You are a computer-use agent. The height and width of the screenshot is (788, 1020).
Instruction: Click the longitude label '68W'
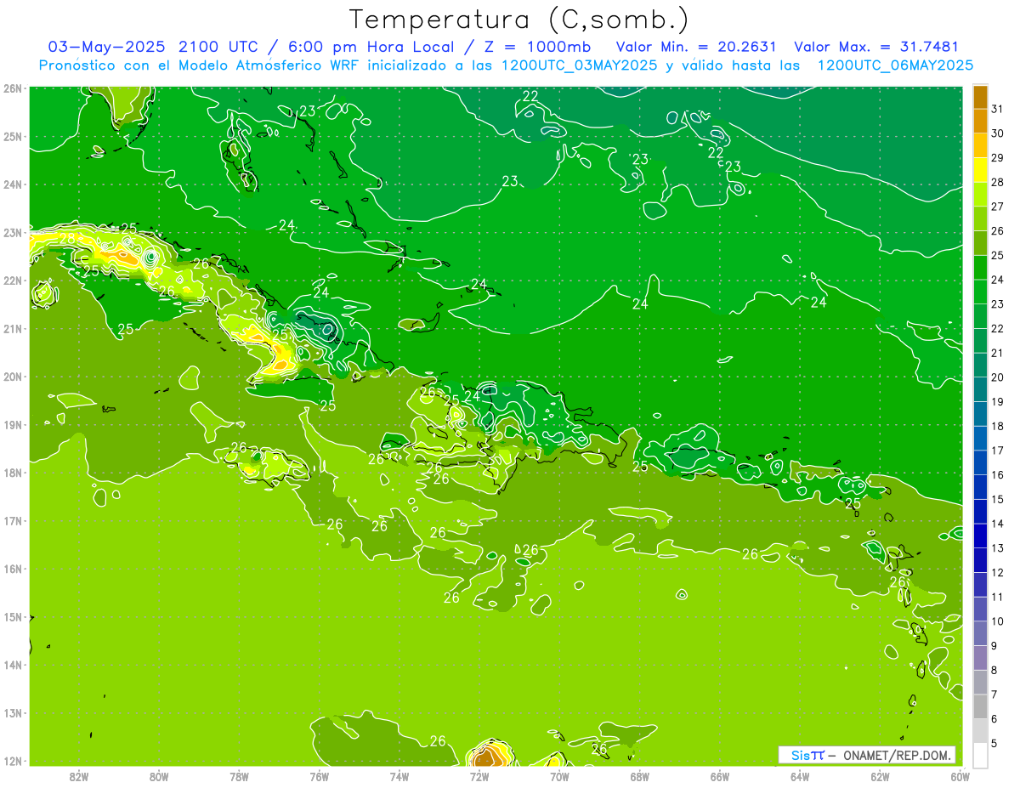coord(640,777)
